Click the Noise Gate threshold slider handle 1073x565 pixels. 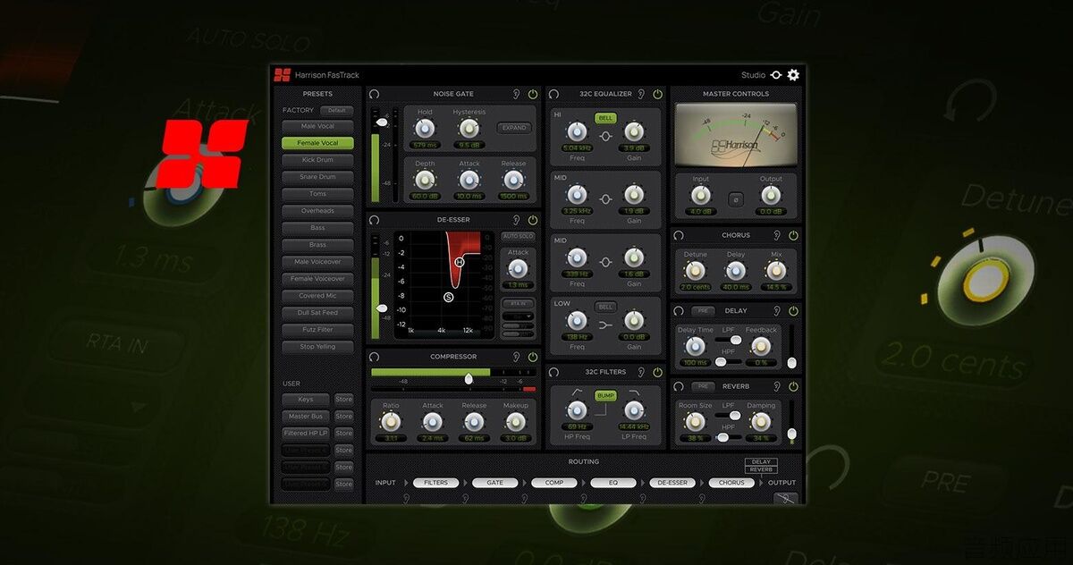point(382,122)
